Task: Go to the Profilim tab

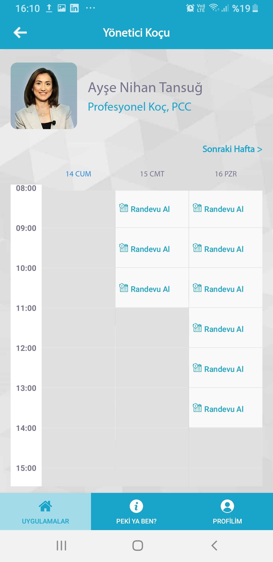Action: (227, 511)
